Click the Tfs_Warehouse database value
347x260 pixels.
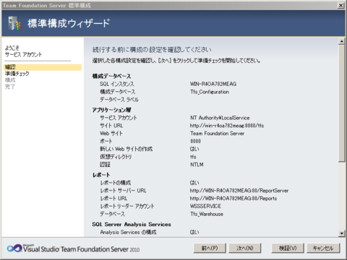click(x=207, y=214)
